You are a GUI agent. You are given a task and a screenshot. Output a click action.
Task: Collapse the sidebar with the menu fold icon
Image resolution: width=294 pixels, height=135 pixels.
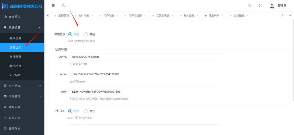pyautogui.click(x=53, y=6)
